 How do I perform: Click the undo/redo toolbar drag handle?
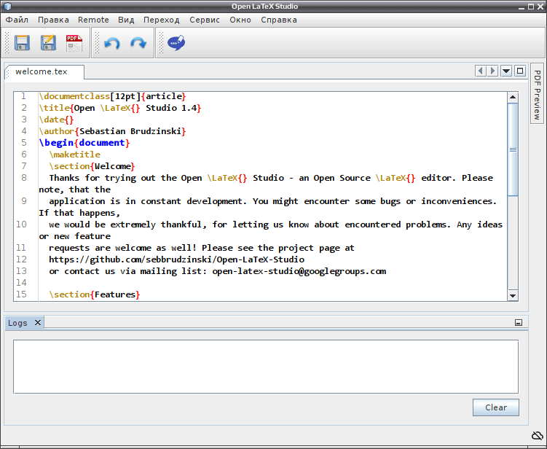97,43
